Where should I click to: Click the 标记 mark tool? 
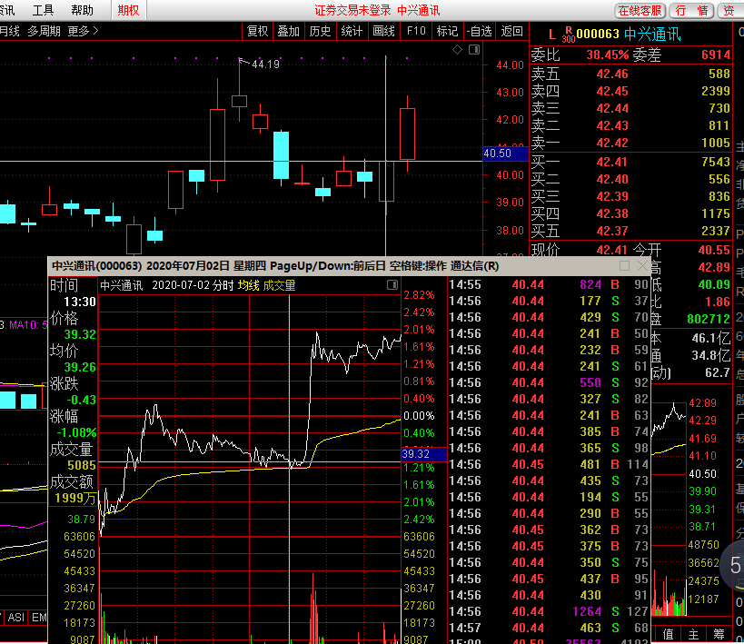[447, 31]
